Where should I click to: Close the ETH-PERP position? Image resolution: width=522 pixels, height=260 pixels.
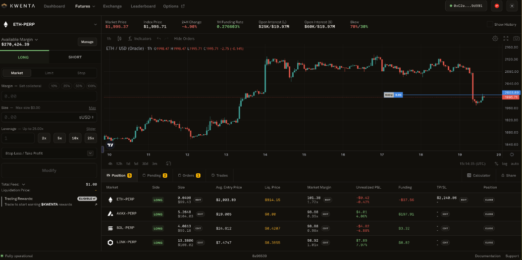[x=489, y=200]
